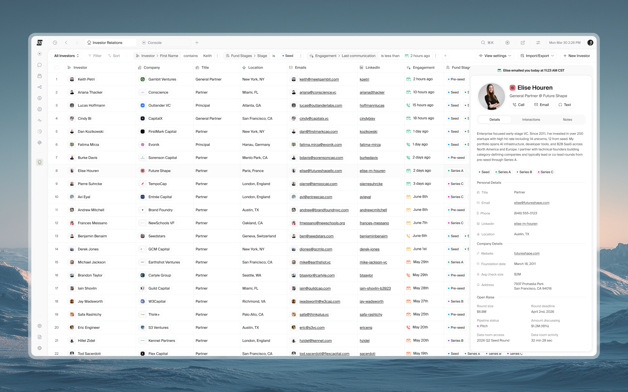The width and height of the screenshot is (628, 392).
Task: Open keith@meetgambit.com email link
Action: coord(319,79)
